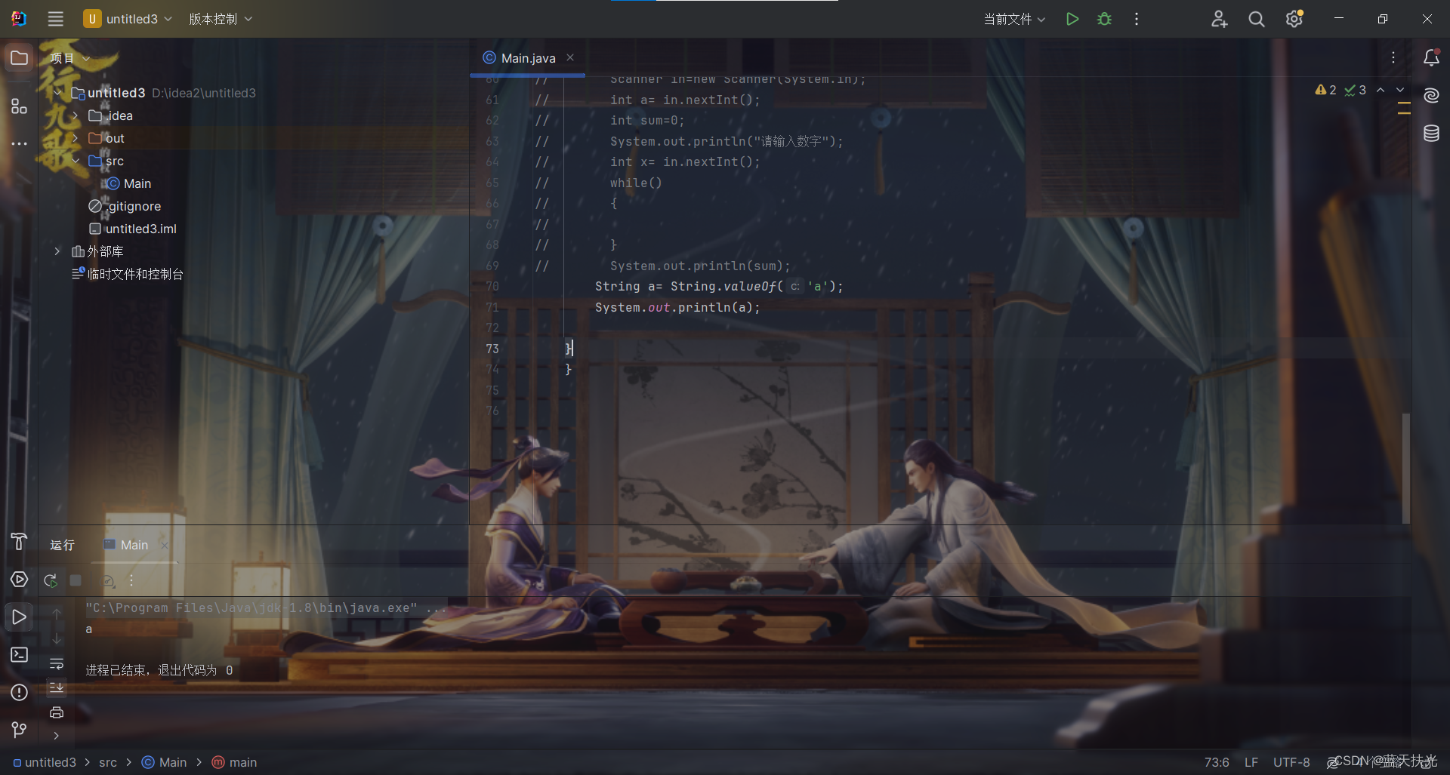Select Scratches and Consoles (临时文件和控制台)
Viewport: 1450px width, 775px height.
(x=128, y=274)
